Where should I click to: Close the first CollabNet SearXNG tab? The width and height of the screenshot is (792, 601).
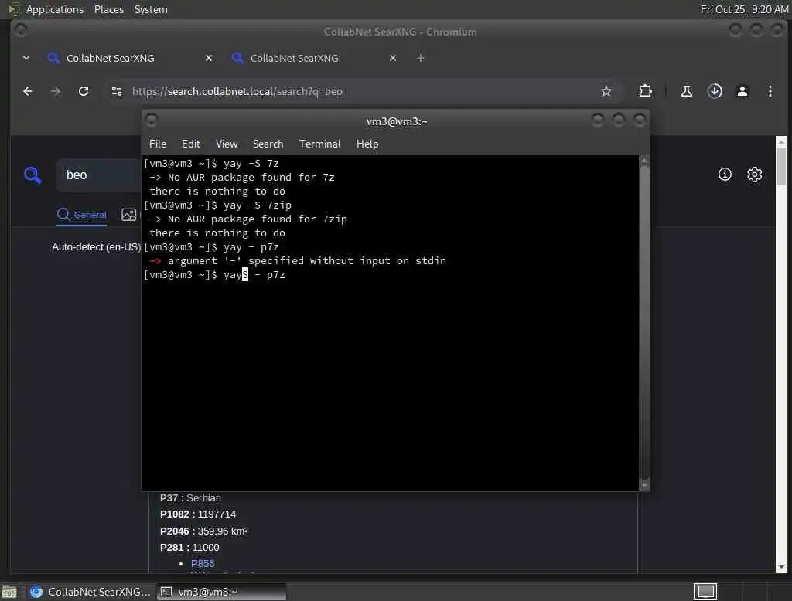pos(209,58)
